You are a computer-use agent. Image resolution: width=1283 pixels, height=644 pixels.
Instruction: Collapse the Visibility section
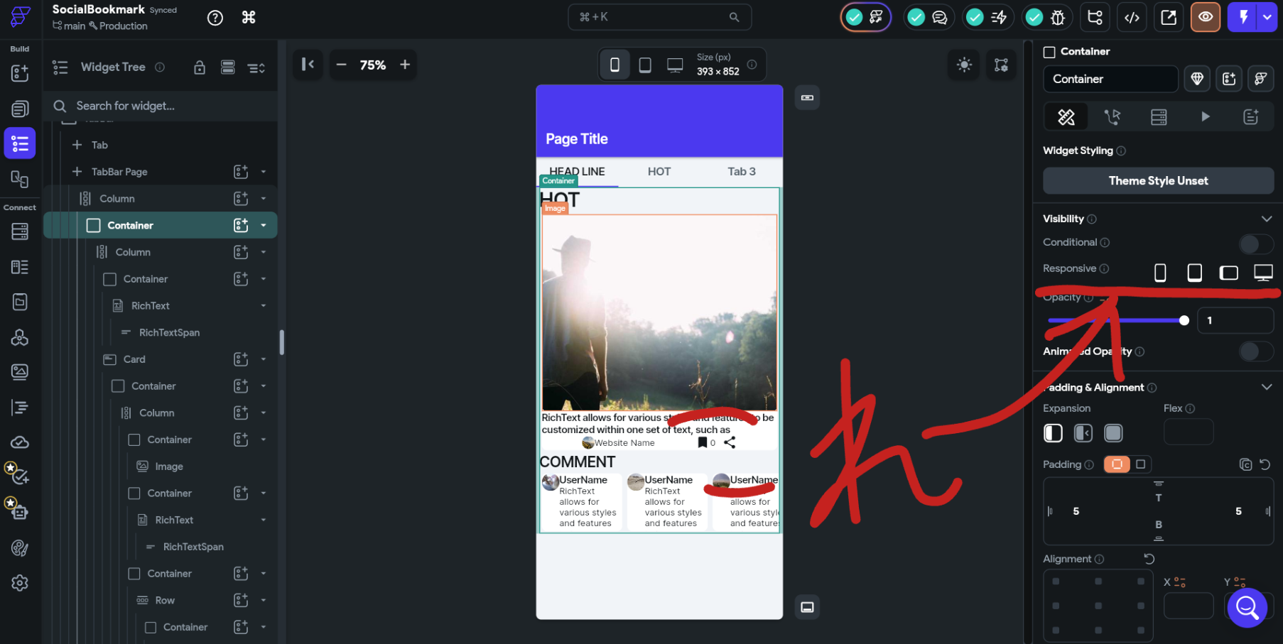point(1266,219)
